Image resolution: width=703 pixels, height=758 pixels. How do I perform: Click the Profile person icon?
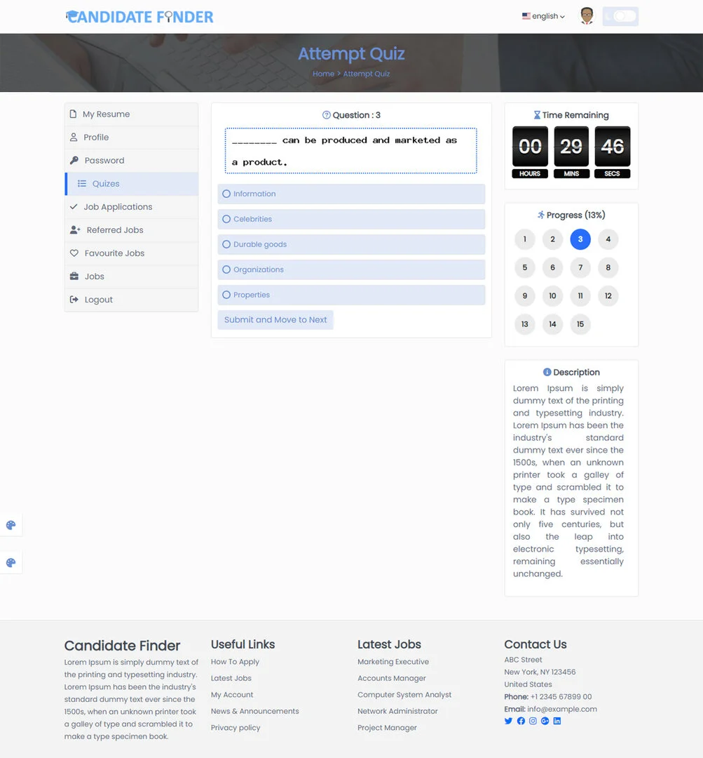74,138
